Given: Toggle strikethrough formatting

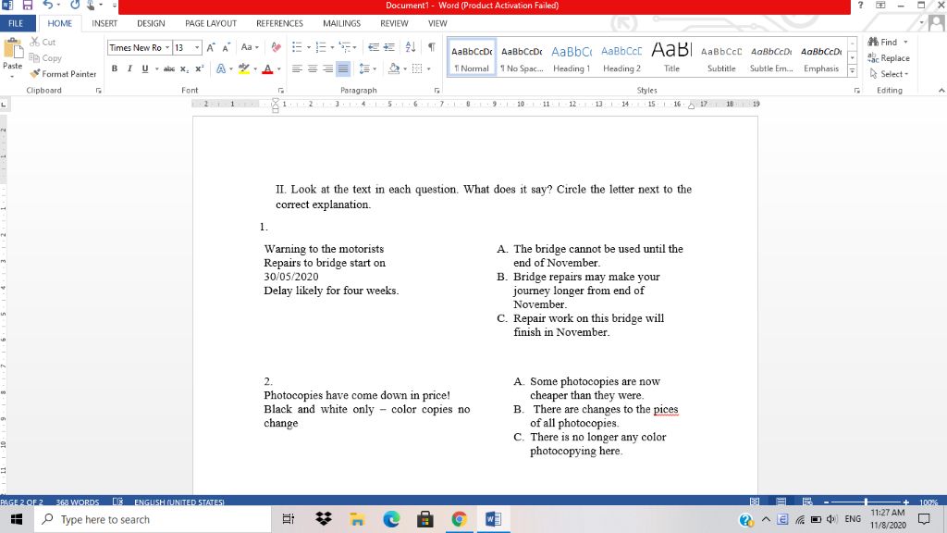Looking at the screenshot, I should click(x=169, y=68).
